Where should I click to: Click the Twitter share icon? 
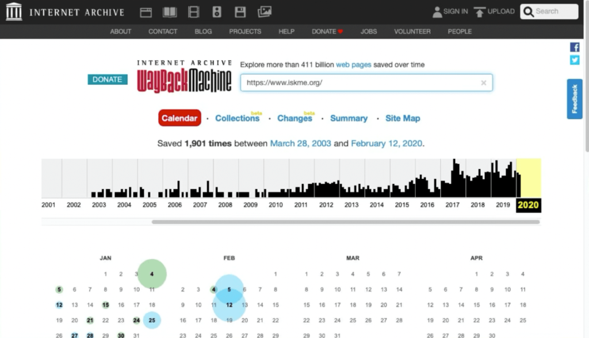574,60
